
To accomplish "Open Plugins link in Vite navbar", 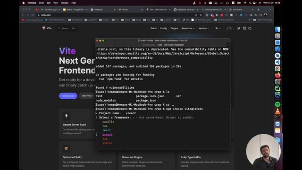I will 174,28.
